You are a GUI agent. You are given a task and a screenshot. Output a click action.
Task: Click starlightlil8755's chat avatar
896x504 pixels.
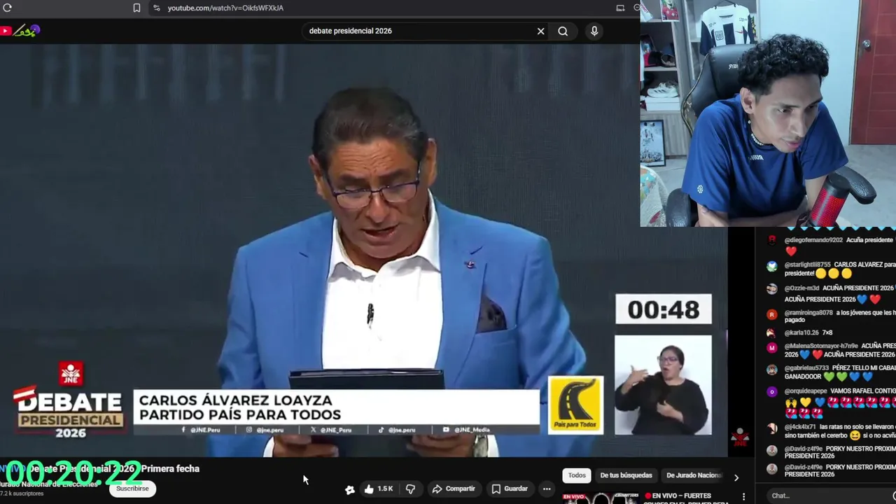click(x=771, y=267)
